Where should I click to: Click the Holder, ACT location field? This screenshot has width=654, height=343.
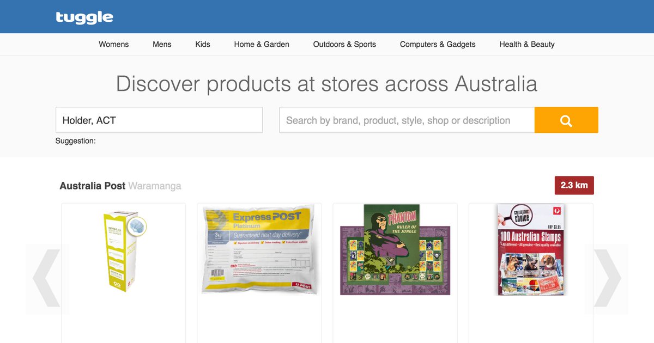pos(159,120)
